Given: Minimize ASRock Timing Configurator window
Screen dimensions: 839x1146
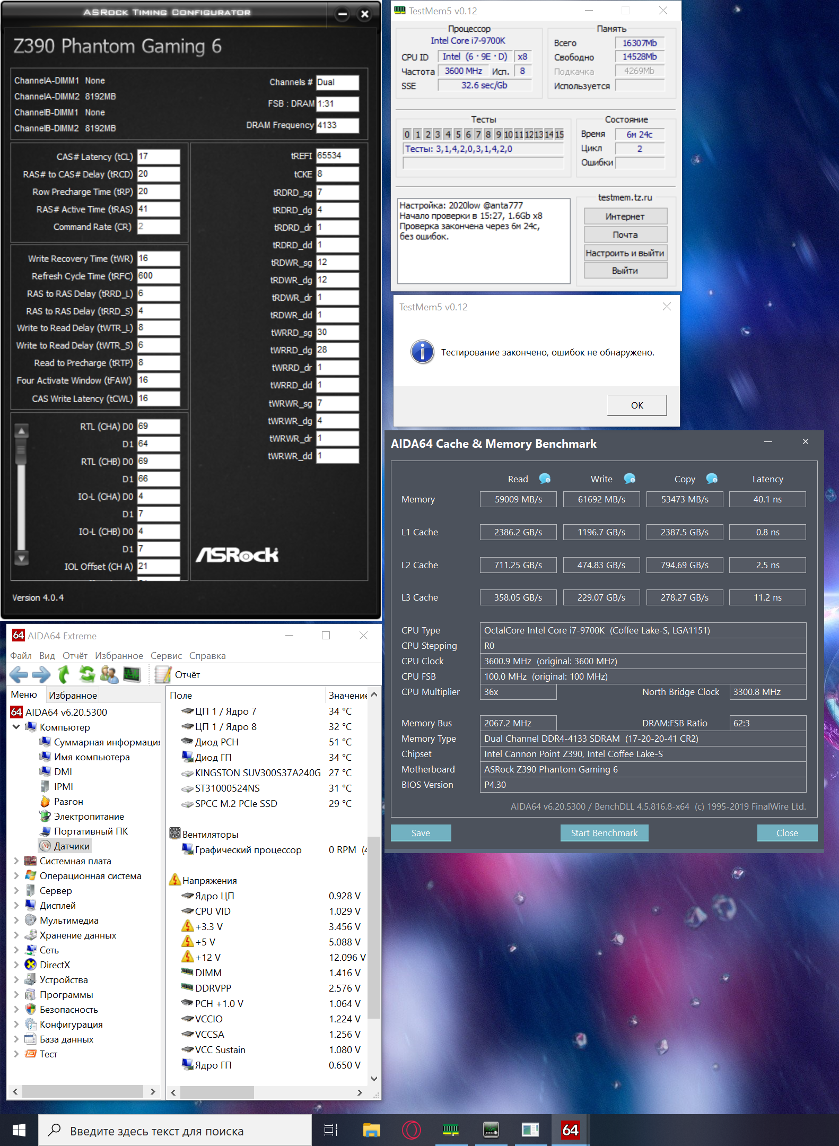Looking at the screenshot, I should pos(343,14).
